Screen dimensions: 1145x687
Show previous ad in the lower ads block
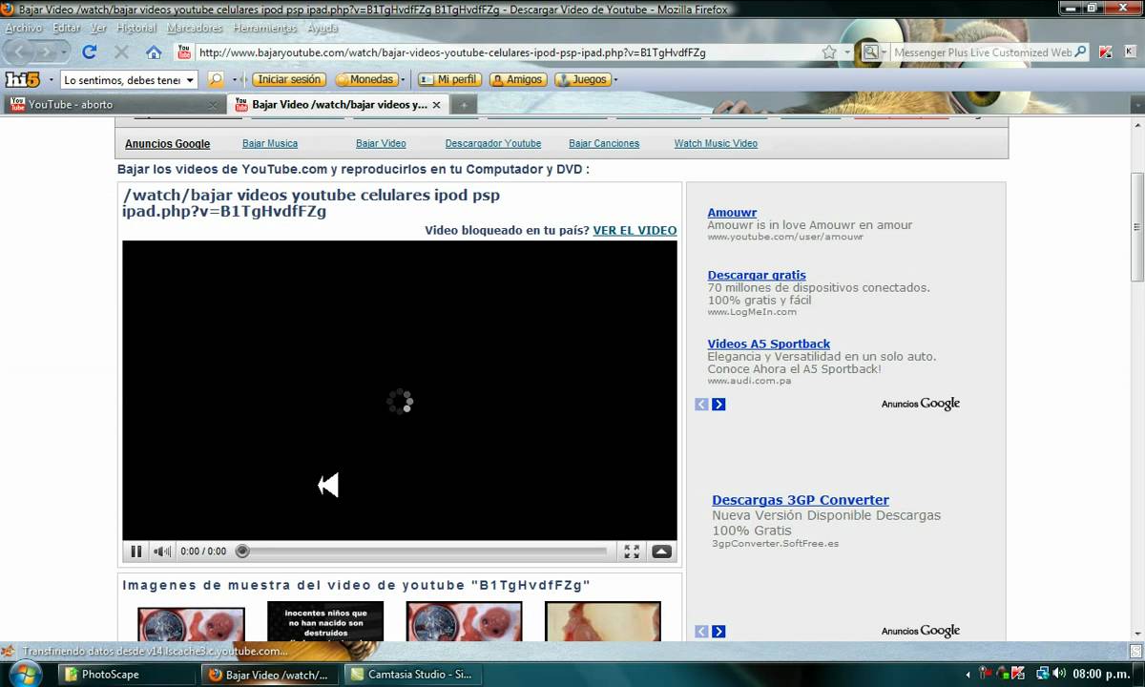coord(701,632)
